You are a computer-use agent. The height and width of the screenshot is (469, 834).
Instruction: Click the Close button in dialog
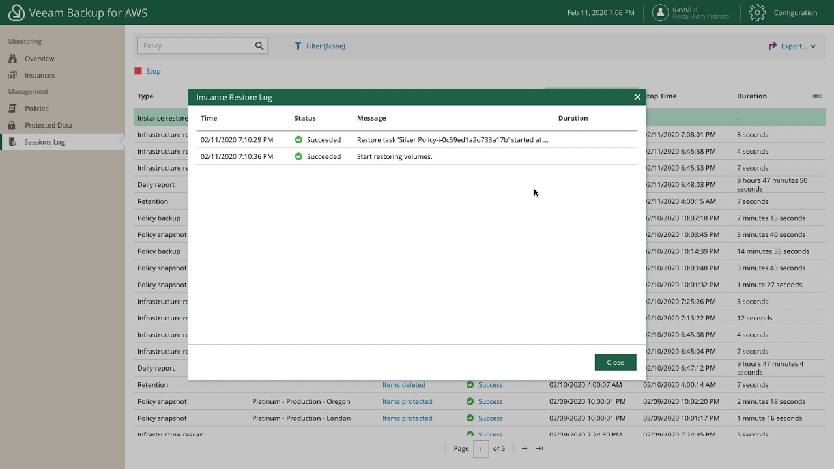coord(615,362)
